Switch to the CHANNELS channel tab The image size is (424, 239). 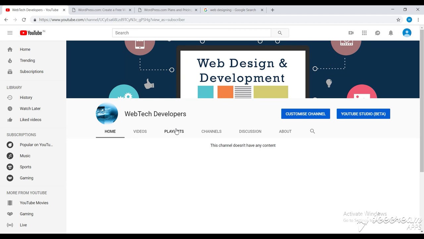(211, 131)
